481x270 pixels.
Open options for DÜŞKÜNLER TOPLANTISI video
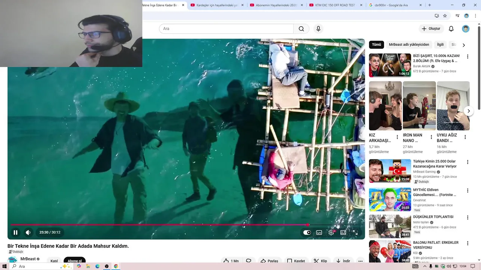[x=467, y=217]
